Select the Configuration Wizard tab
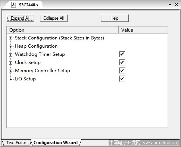The height and width of the screenshot is (147, 181). pyautogui.click(x=56, y=143)
